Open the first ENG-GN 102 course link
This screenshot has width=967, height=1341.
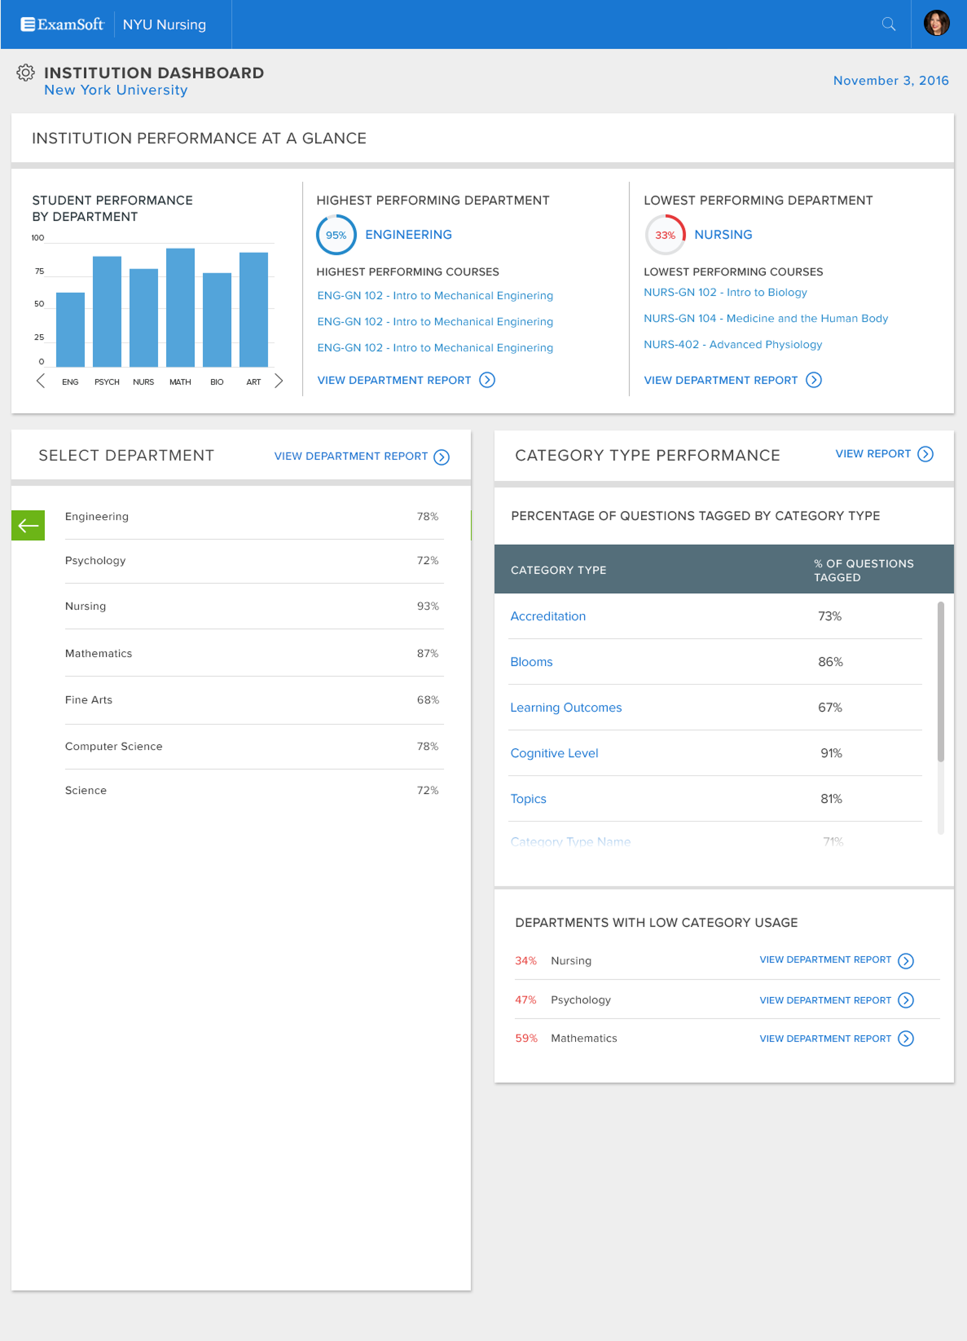435,296
